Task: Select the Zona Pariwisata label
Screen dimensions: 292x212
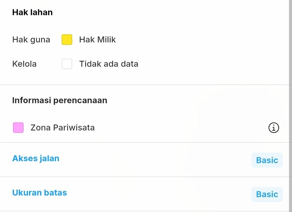Action: click(x=62, y=127)
